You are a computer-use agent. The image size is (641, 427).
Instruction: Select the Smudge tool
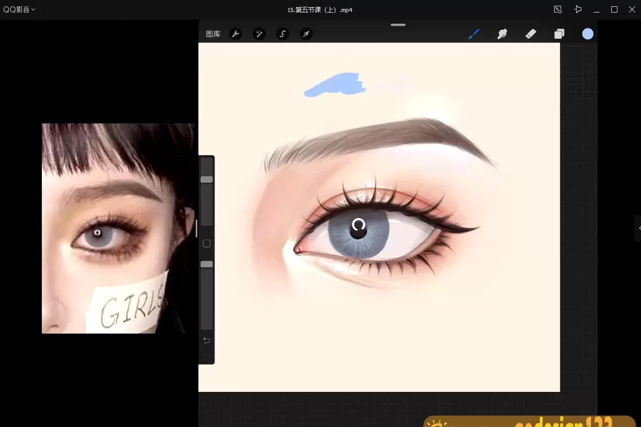502,33
